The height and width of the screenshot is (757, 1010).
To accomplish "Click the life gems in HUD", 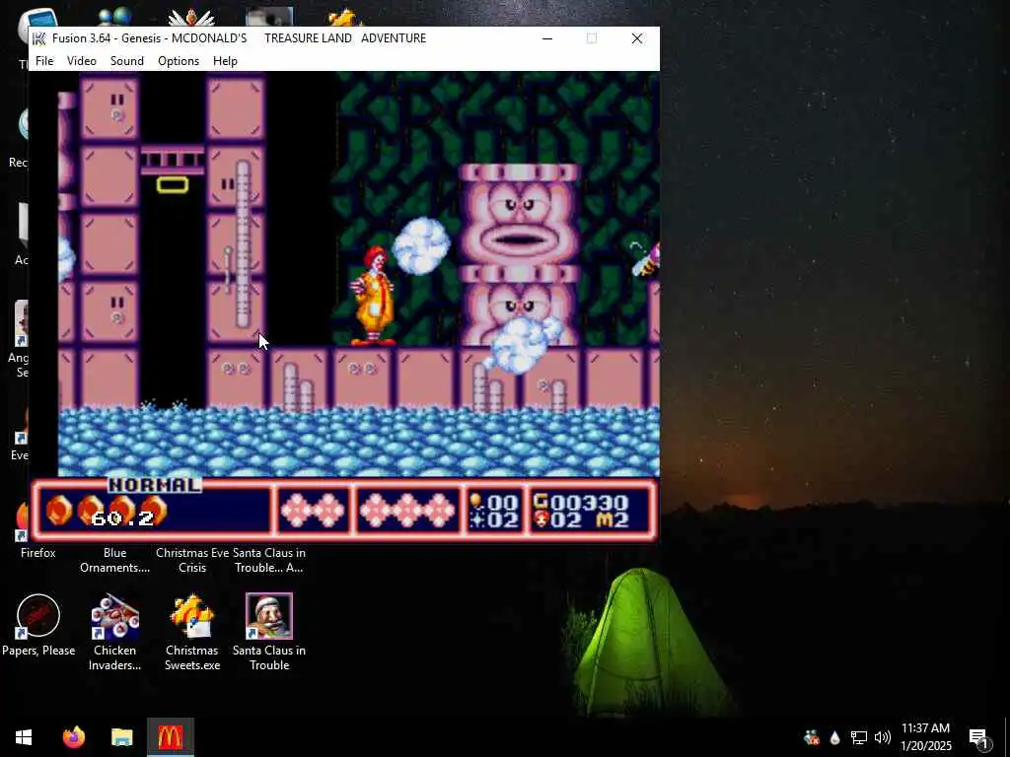I will coord(107,512).
